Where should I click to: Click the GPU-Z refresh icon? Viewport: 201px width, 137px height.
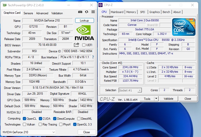[87, 12]
